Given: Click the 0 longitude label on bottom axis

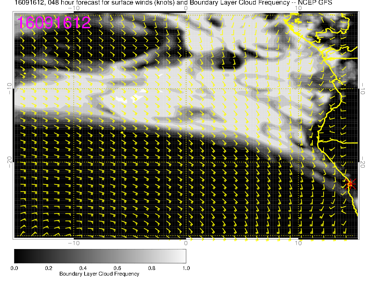Looking at the screenshot, I should (186, 242).
